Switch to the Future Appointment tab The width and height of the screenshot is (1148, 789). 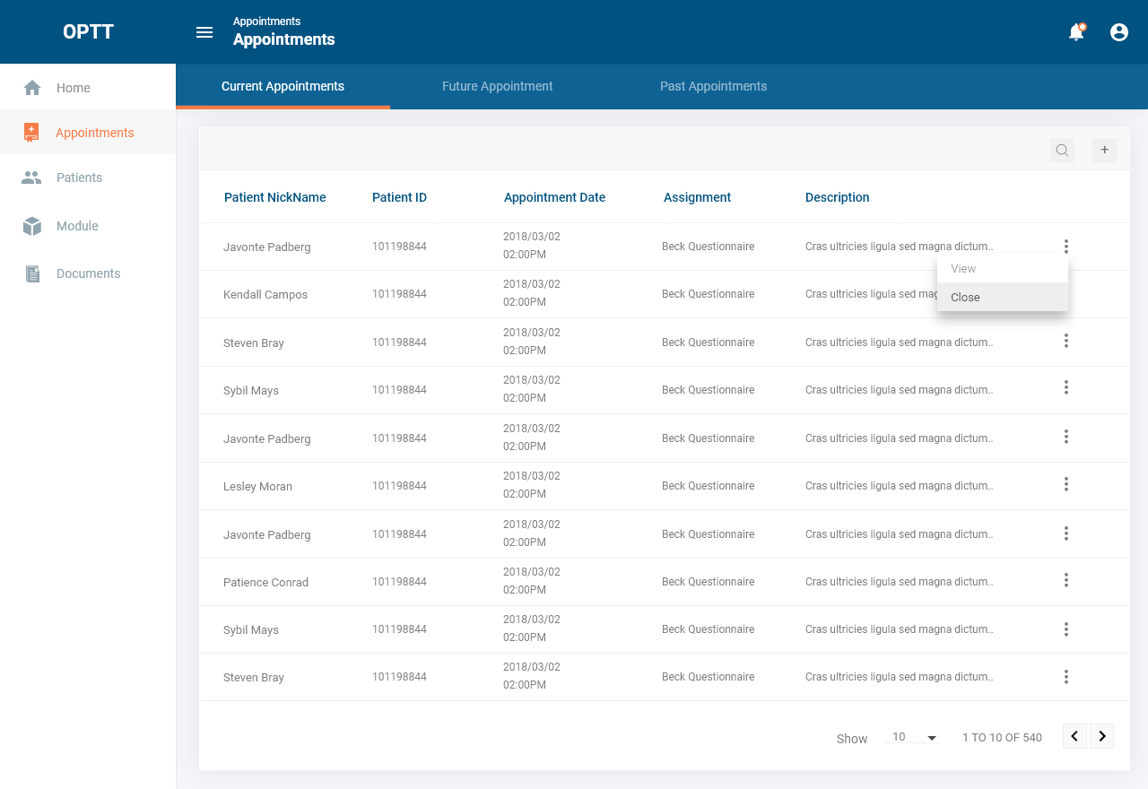pos(497,87)
